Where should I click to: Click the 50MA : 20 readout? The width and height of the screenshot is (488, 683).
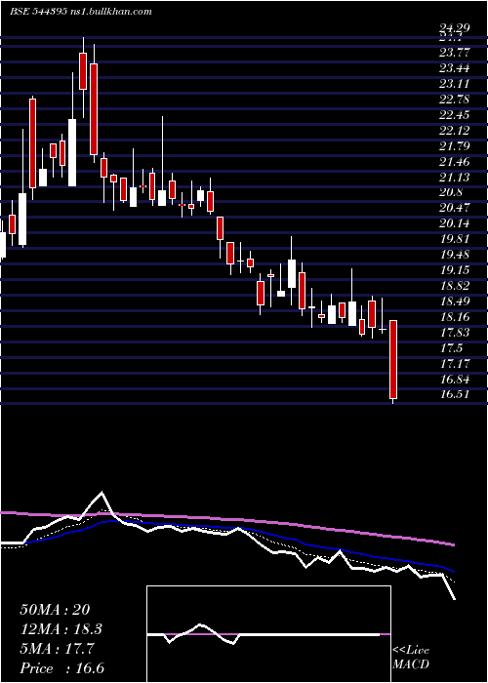[x=55, y=610]
